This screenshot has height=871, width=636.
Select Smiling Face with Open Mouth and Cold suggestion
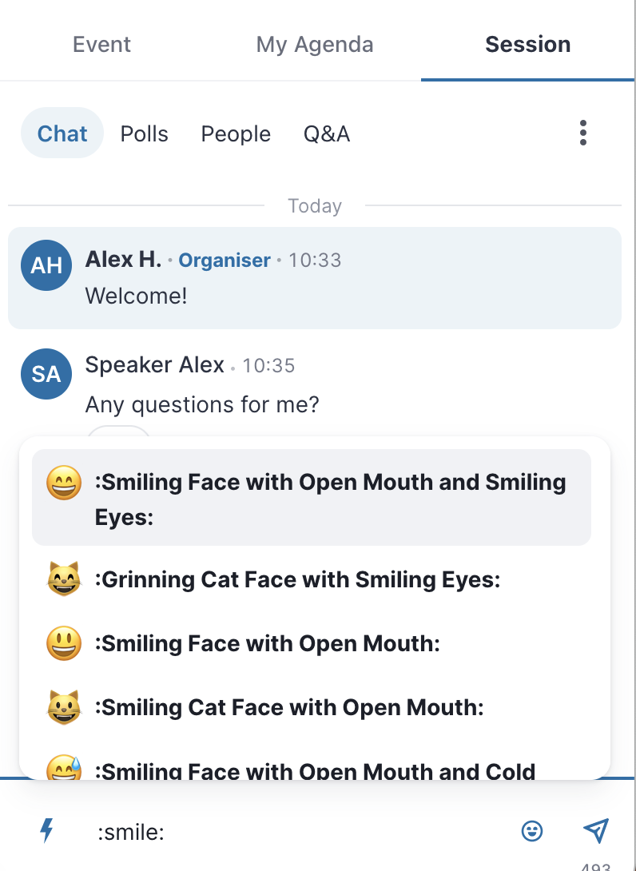pyautogui.click(x=311, y=768)
